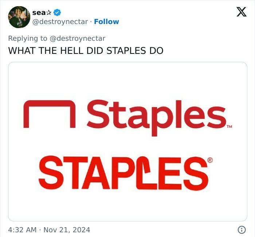This screenshot has width=255, height=237.
Task: Click the display name sea
Action: tap(39, 12)
